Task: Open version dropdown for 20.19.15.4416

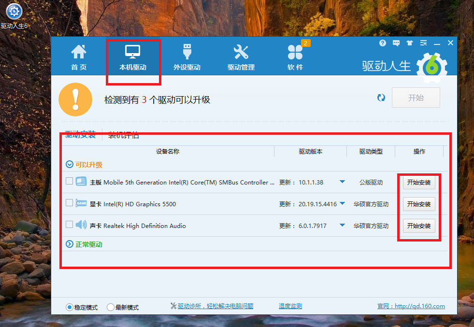Action: coord(342,204)
